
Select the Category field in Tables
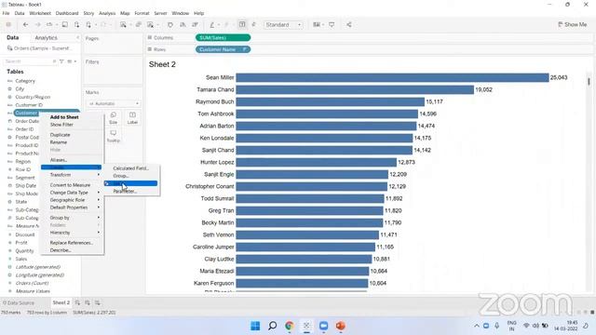pos(25,81)
